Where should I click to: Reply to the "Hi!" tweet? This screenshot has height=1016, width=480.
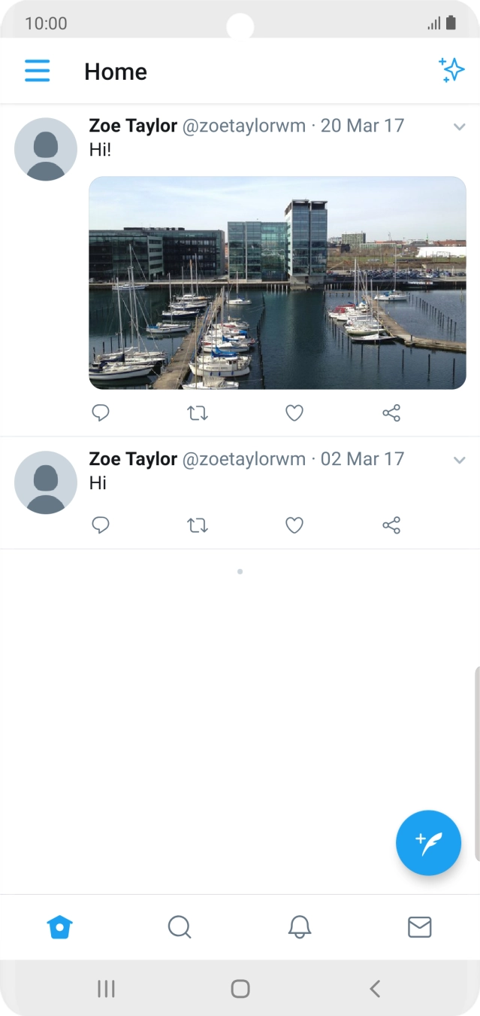tap(101, 412)
